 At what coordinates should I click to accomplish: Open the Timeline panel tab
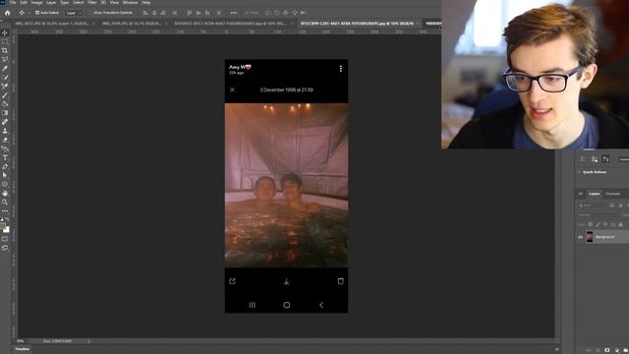(22, 349)
